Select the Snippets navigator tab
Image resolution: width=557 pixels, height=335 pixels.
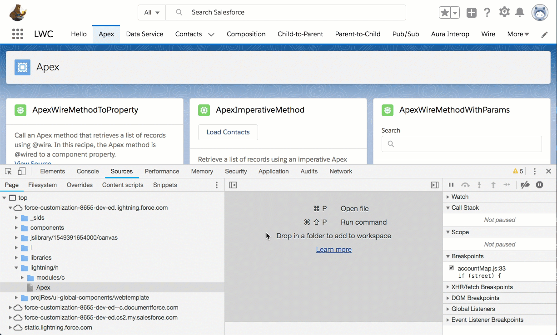[x=165, y=185]
